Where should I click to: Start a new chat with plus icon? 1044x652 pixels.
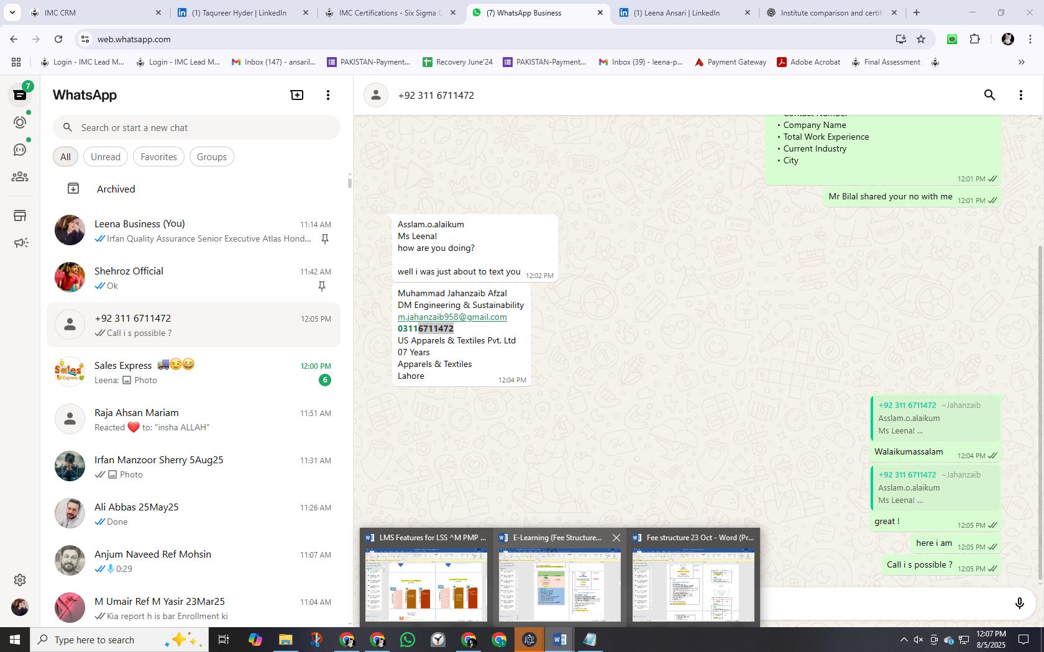tap(297, 95)
